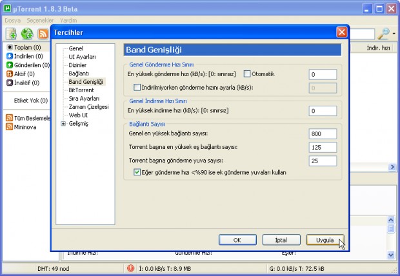Open the Dosya menu
The height and width of the screenshot is (276, 400).
(12, 20)
